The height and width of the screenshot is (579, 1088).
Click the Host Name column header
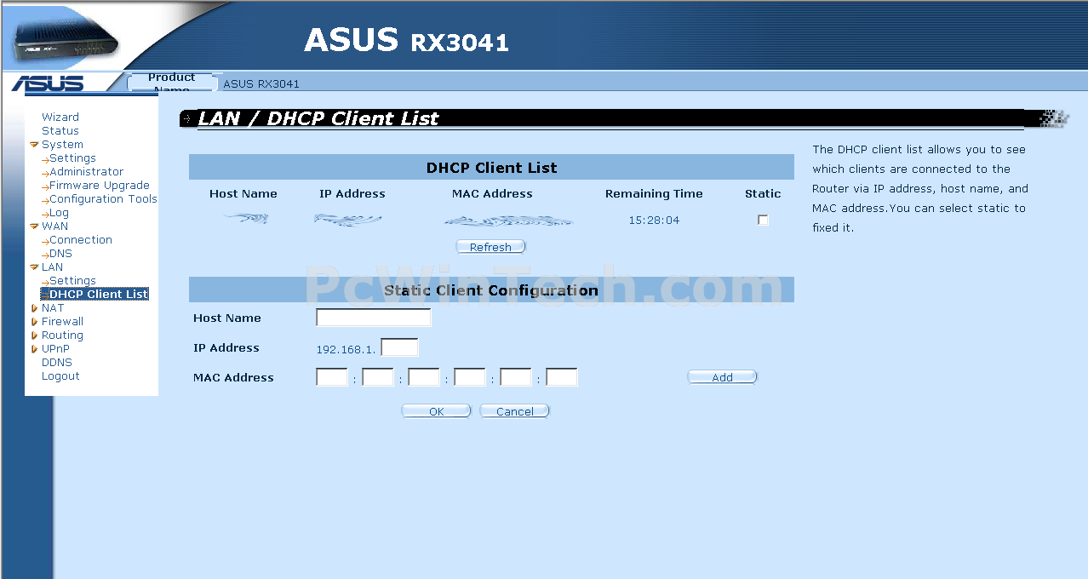(243, 194)
